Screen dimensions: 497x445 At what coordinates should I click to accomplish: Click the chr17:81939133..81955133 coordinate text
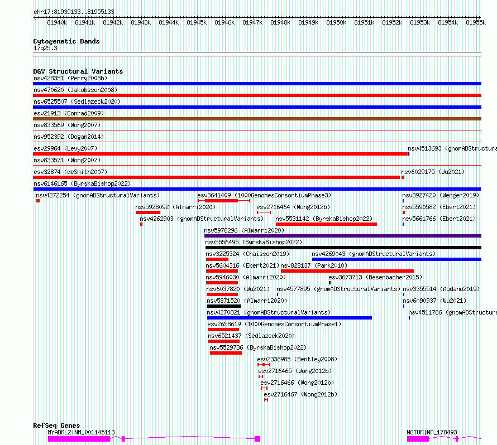tap(74, 12)
